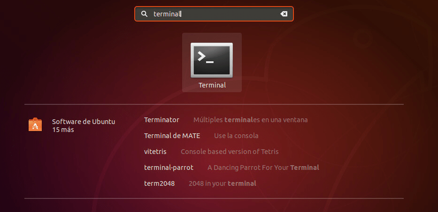Click description 'Use la consola'
Image resolution: width=438 pixels, height=212 pixels.
coord(236,136)
